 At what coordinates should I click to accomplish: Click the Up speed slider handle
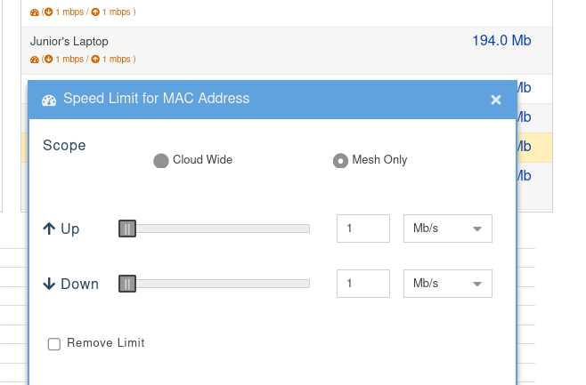click(x=127, y=229)
